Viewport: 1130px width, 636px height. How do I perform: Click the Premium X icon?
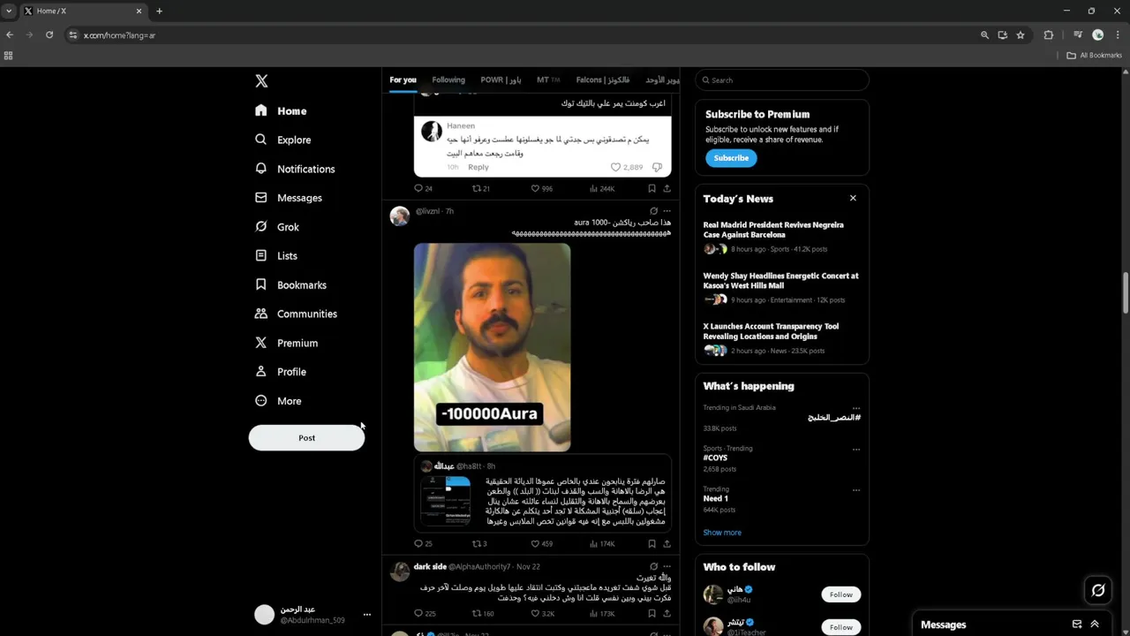tap(260, 343)
